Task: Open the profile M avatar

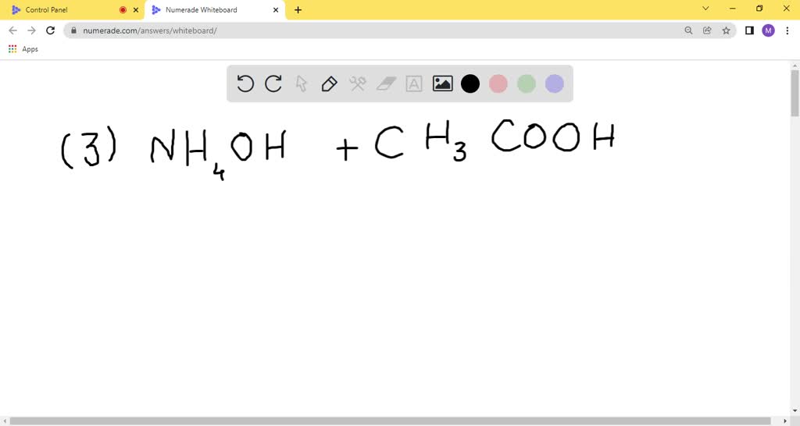Action: (x=769, y=30)
